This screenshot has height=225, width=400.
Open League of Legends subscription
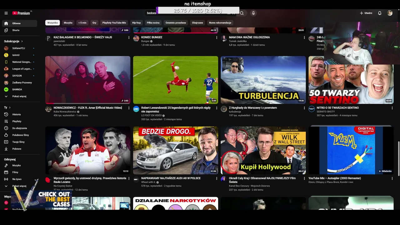19,69
